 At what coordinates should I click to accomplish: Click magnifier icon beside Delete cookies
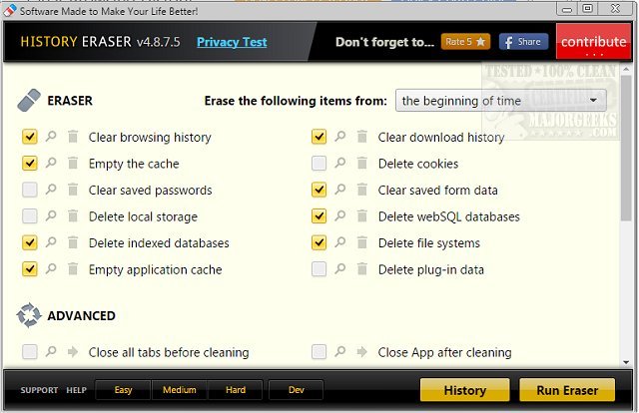click(x=341, y=164)
